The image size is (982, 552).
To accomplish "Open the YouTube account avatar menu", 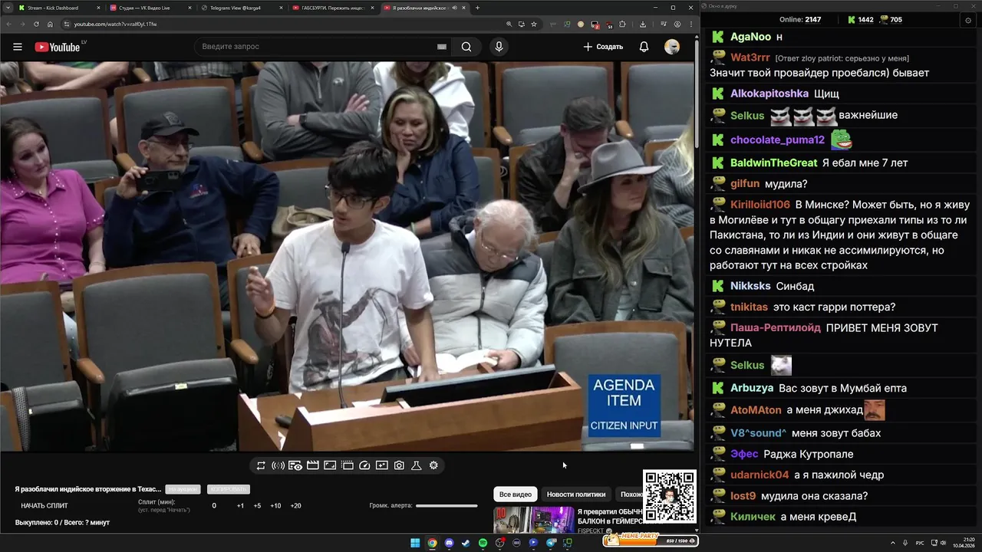I will pyautogui.click(x=672, y=47).
